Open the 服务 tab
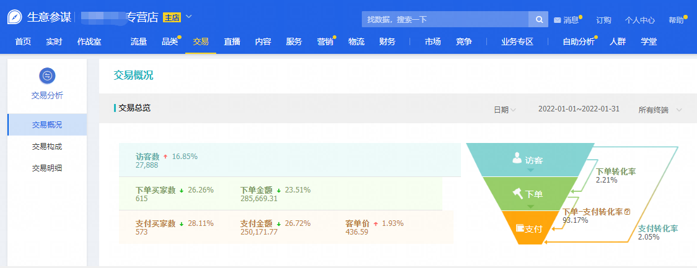This screenshot has height=268, width=697. 294,41
